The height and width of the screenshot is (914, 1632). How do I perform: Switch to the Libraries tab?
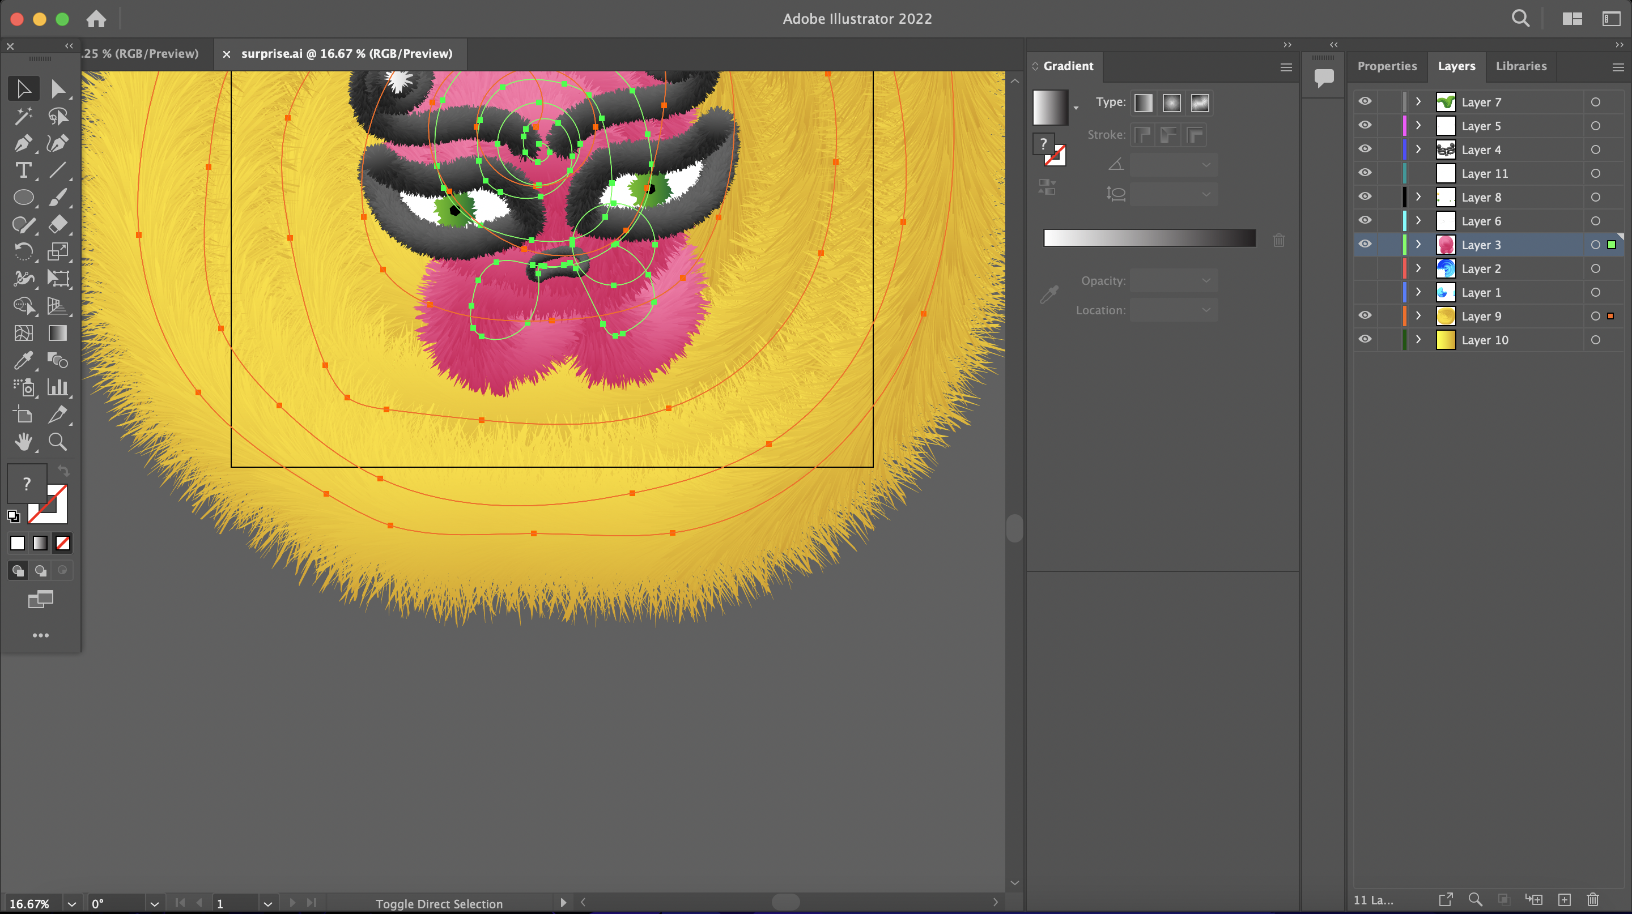click(x=1520, y=66)
